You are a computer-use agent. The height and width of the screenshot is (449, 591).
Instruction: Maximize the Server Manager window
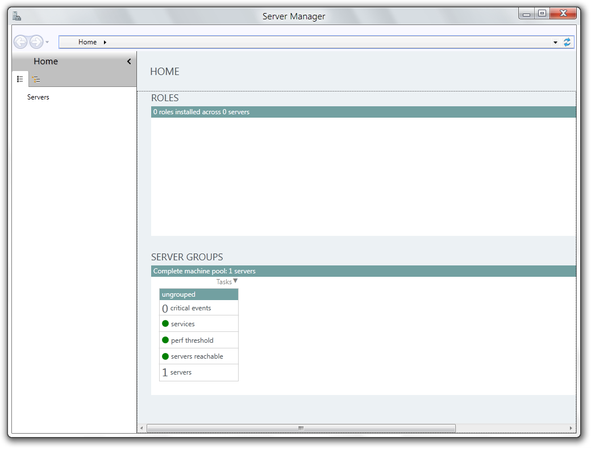click(542, 14)
